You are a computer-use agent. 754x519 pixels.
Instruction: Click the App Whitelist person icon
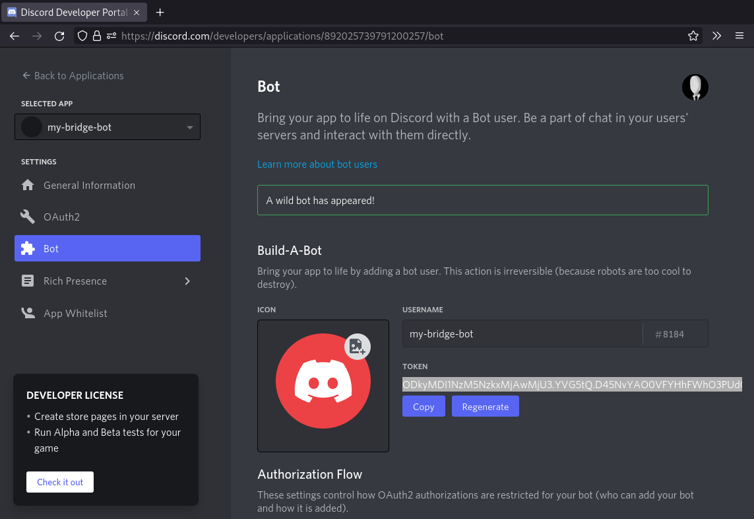(28, 313)
